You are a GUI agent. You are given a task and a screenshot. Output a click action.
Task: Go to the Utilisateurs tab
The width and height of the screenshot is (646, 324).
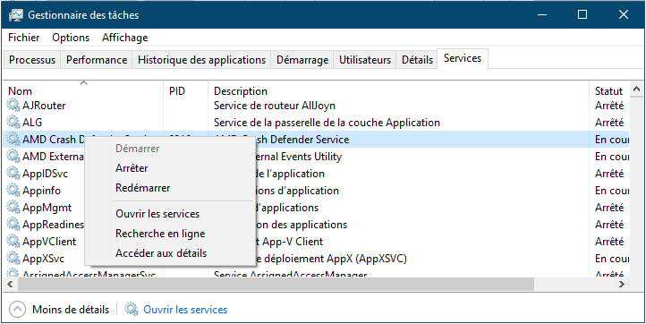(365, 60)
